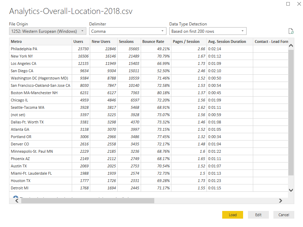Click the horizontal scrollbar thumb
This screenshot has width=303, height=227.
point(87,200)
